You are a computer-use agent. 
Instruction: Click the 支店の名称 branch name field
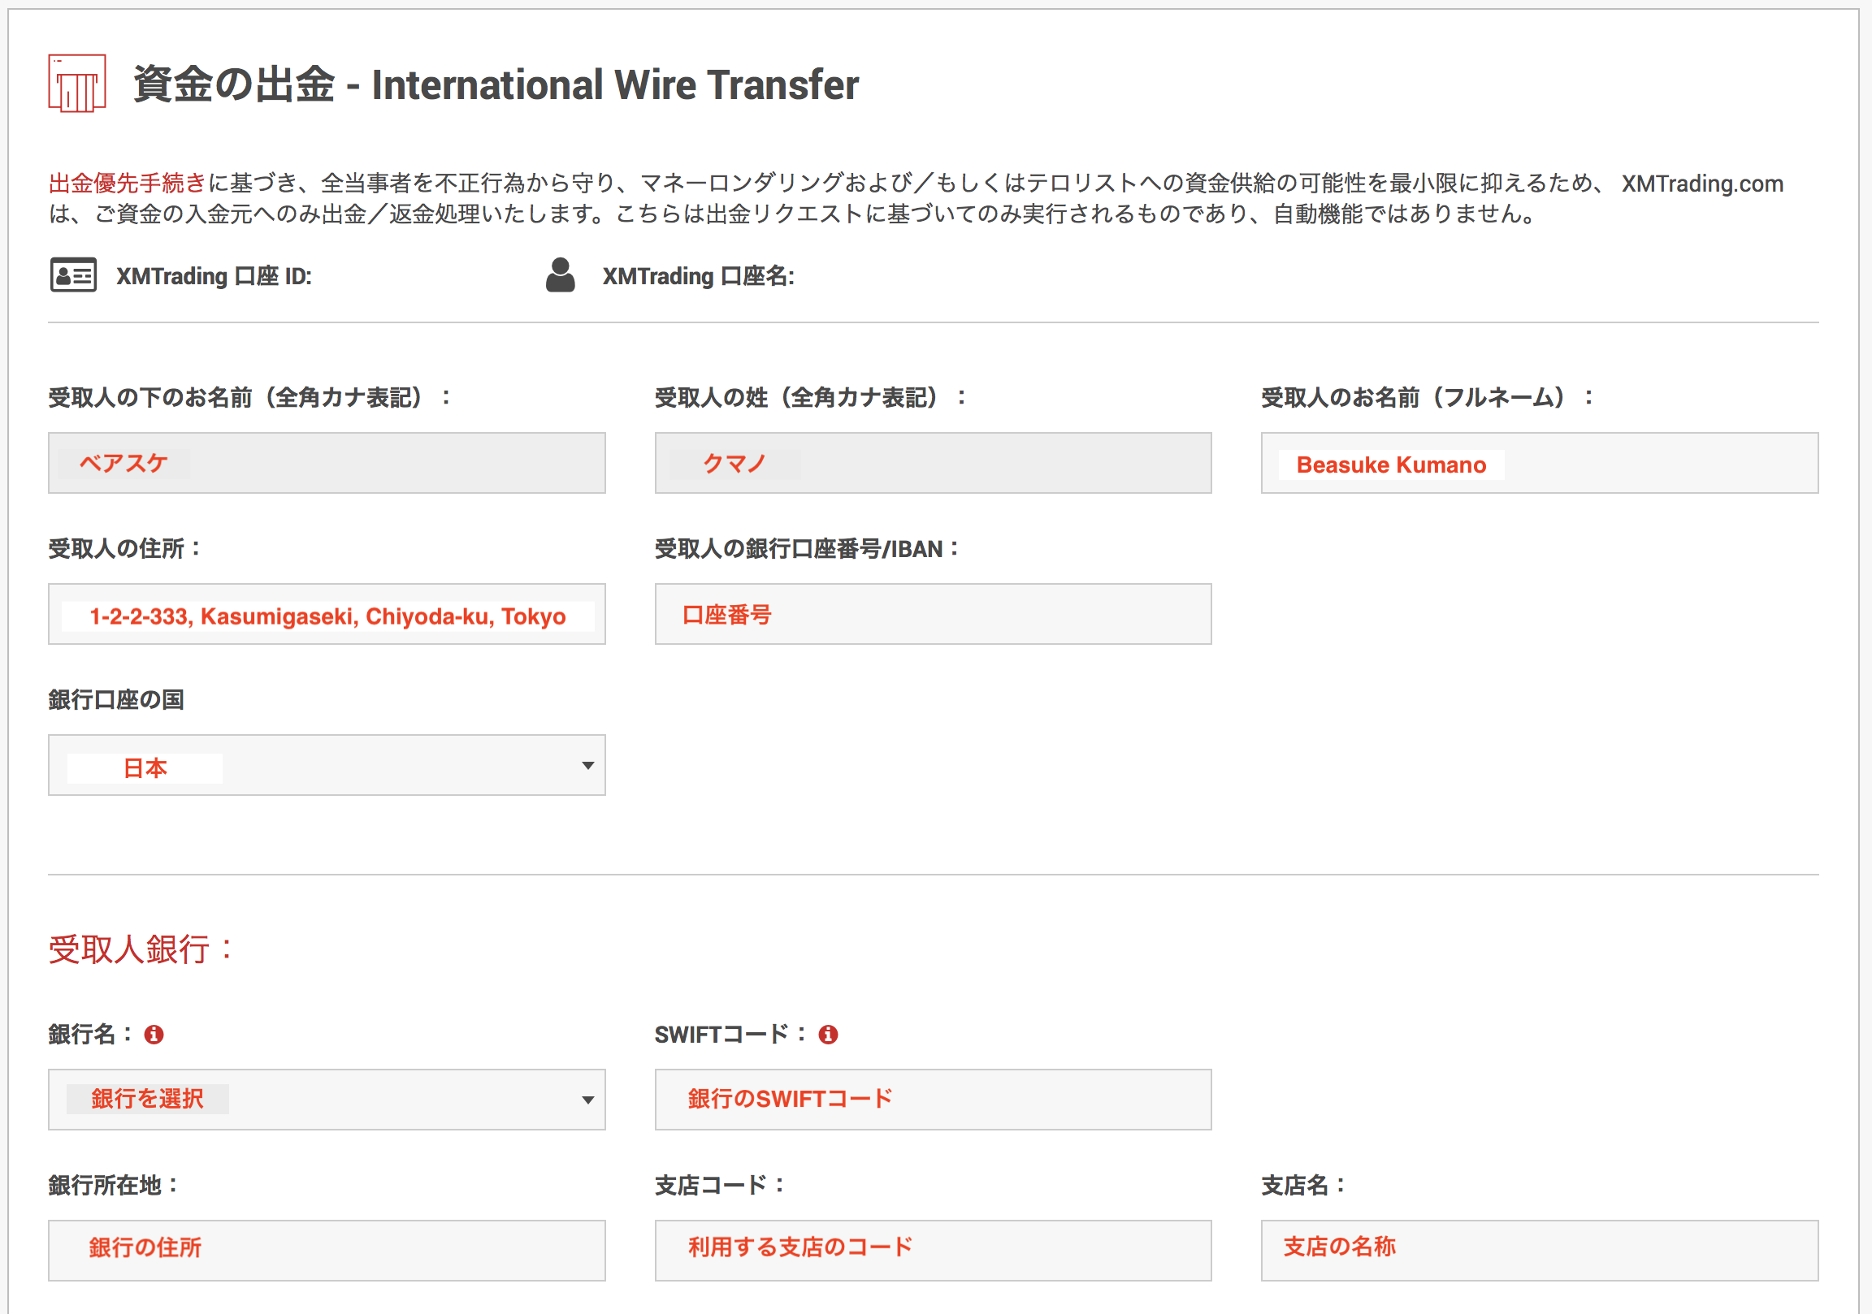click(1540, 1250)
